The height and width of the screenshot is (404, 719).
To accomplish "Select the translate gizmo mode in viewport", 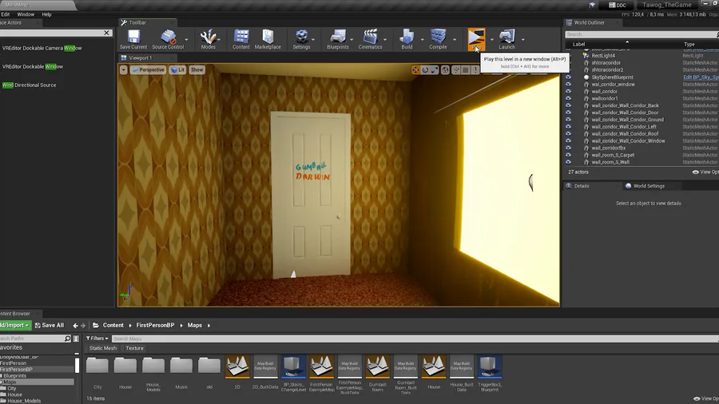I will (415, 70).
